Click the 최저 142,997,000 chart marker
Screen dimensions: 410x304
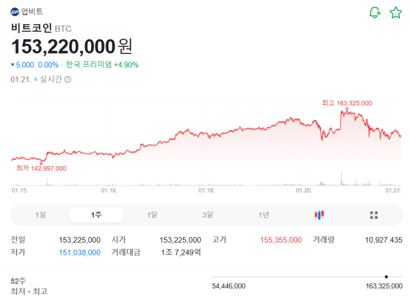click(41, 168)
